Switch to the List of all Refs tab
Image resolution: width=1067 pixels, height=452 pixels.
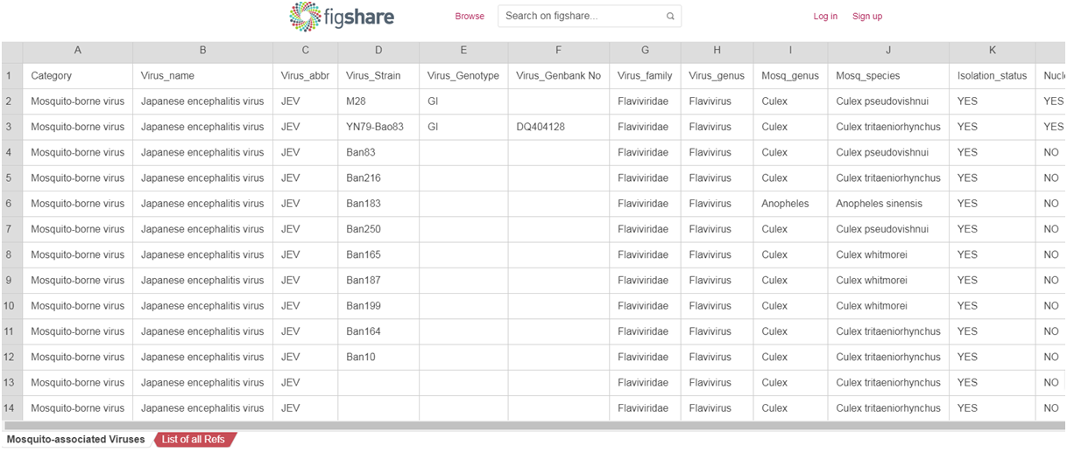[x=194, y=439]
